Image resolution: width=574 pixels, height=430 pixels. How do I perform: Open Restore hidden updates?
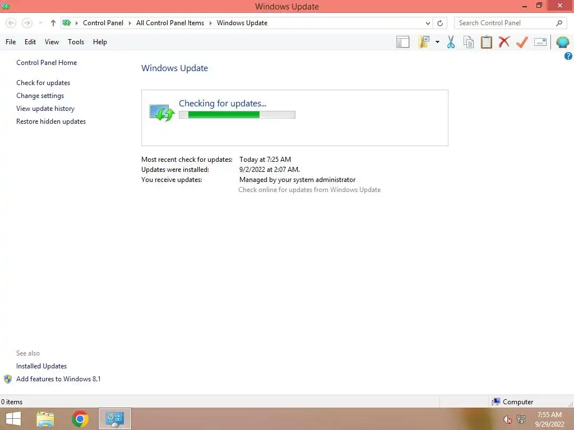(51, 121)
